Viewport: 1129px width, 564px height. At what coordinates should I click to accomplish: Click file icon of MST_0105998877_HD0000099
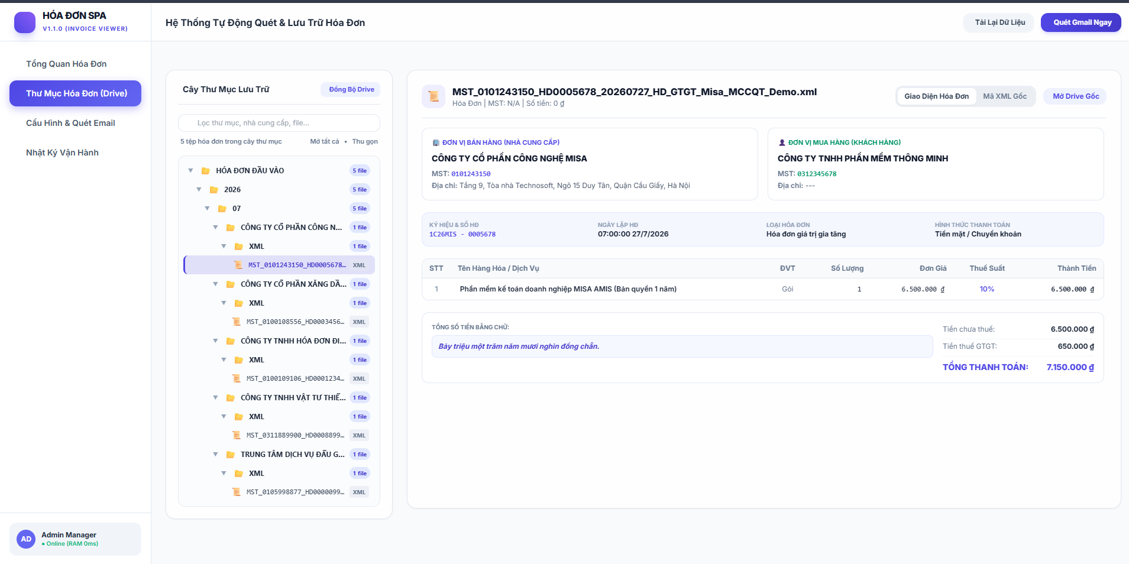click(x=237, y=492)
